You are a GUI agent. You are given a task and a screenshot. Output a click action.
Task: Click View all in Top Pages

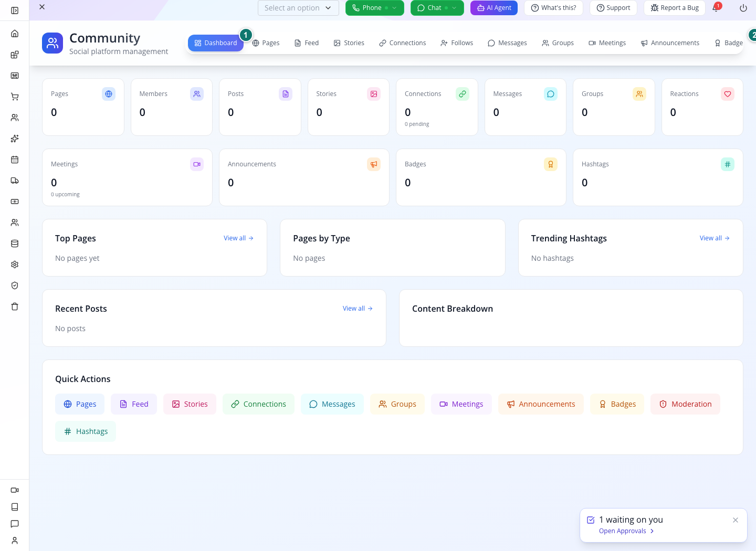[x=239, y=238]
